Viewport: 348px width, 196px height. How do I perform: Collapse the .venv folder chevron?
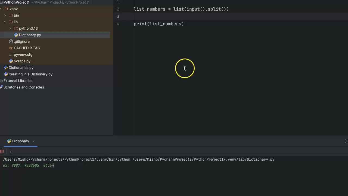tap(1, 9)
